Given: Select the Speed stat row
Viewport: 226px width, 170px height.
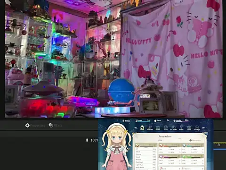Looking at the screenshot, I should pyautogui.click(x=146, y=157).
